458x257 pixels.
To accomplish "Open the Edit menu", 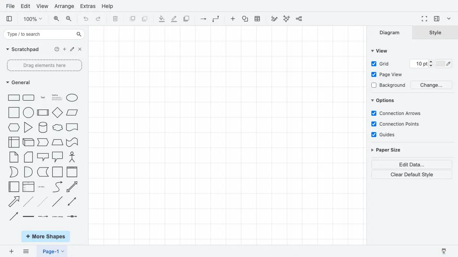I will pos(26,6).
